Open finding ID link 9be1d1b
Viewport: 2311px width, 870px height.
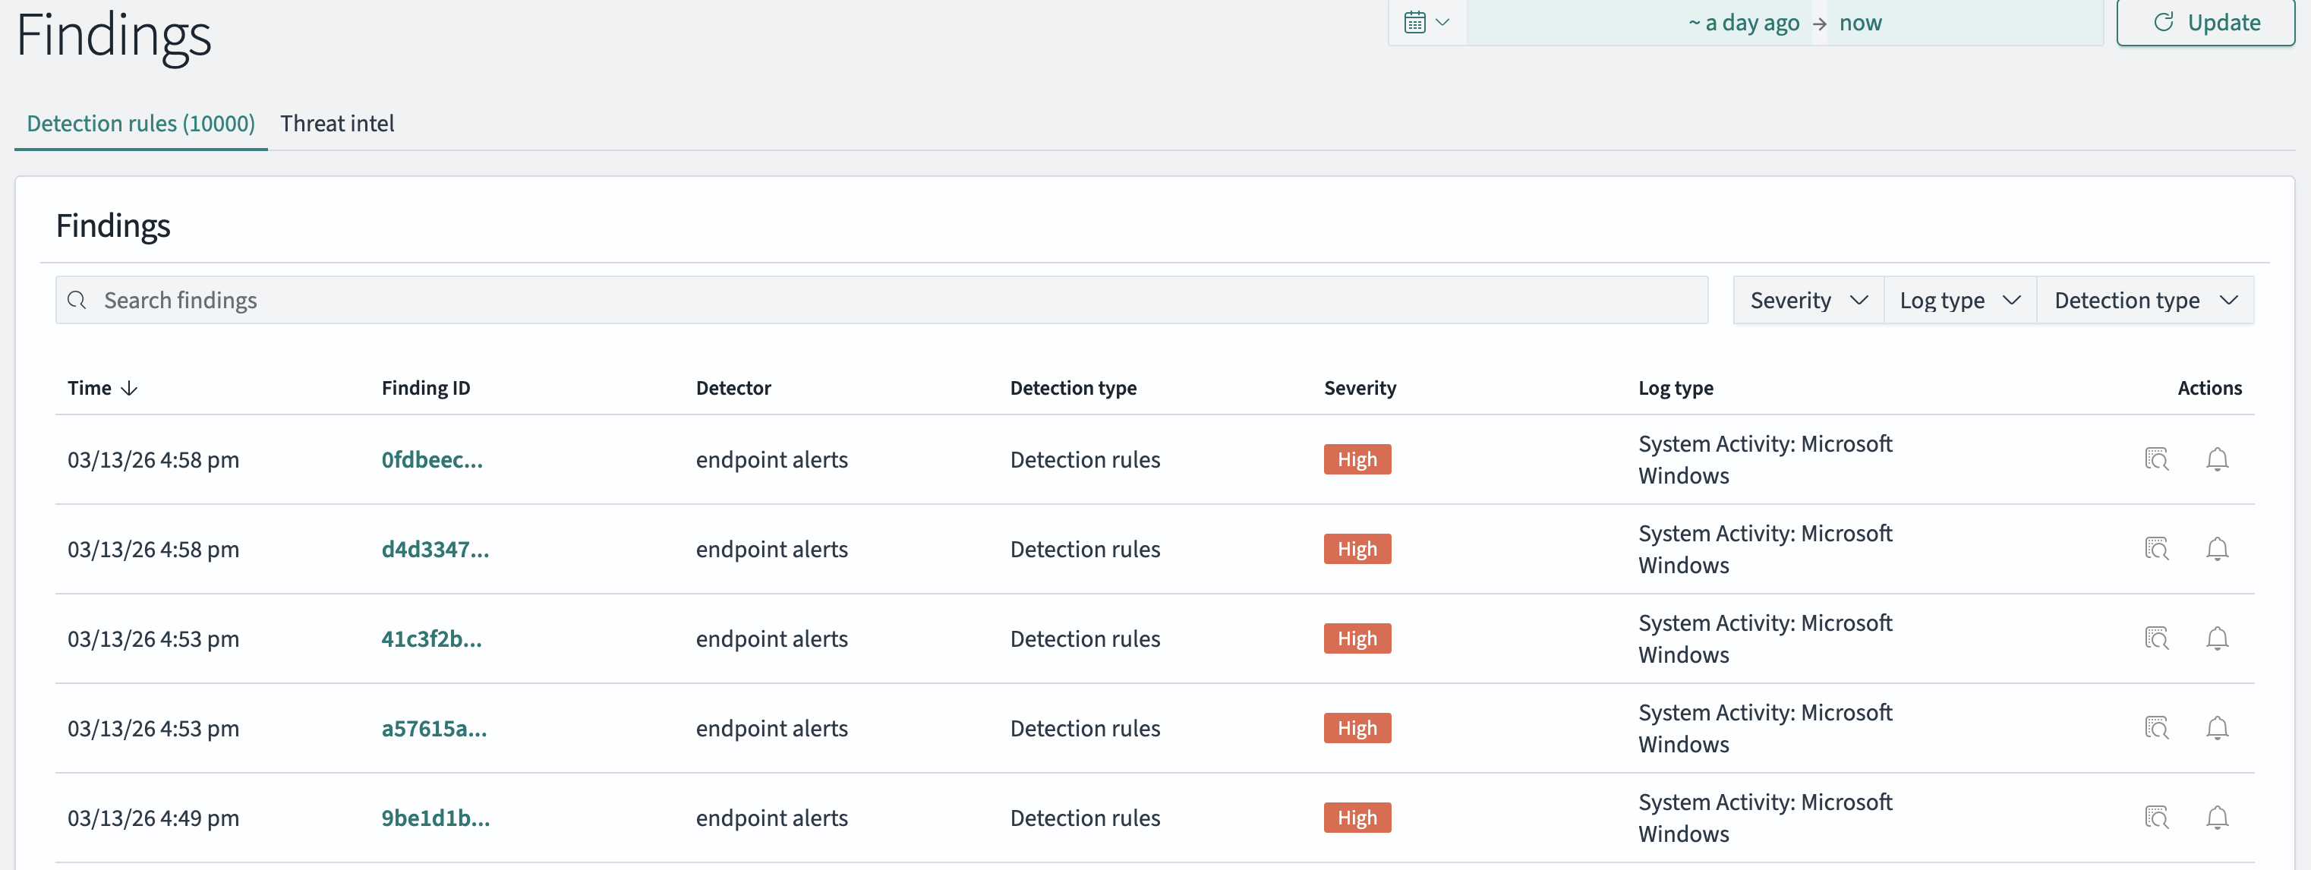[435, 818]
